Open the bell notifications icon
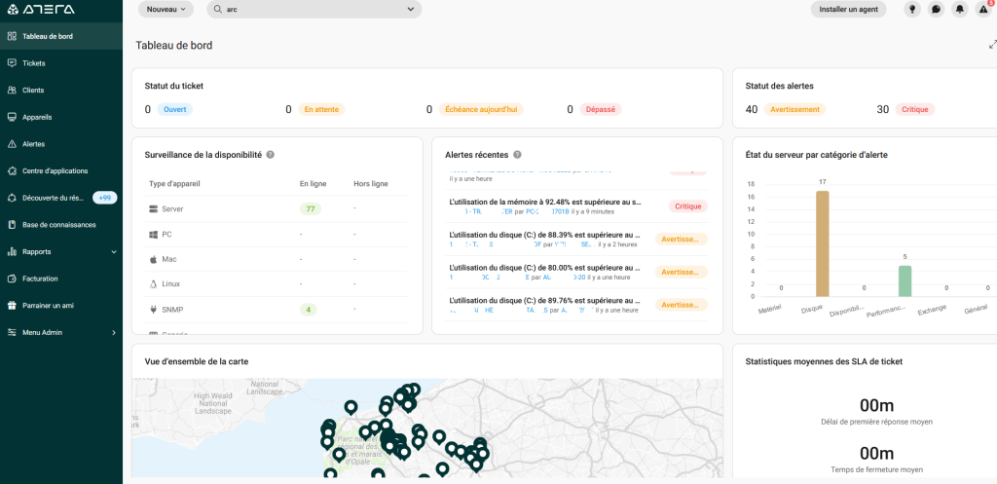The image size is (997, 484). (x=959, y=9)
